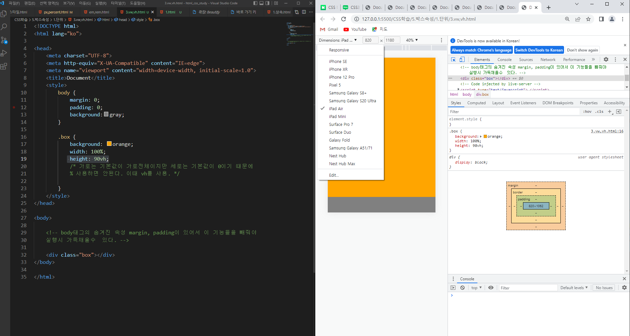Image resolution: width=630 pixels, height=336 pixels.
Task: Click viewport width field 820
Action: pyautogui.click(x=371, y=40)
